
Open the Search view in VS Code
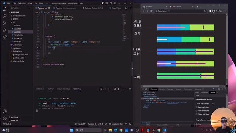[x=4, y=16]
